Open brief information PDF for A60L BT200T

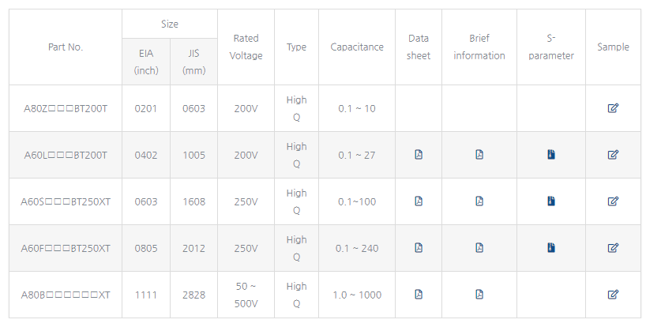click(x=479, y=155)
